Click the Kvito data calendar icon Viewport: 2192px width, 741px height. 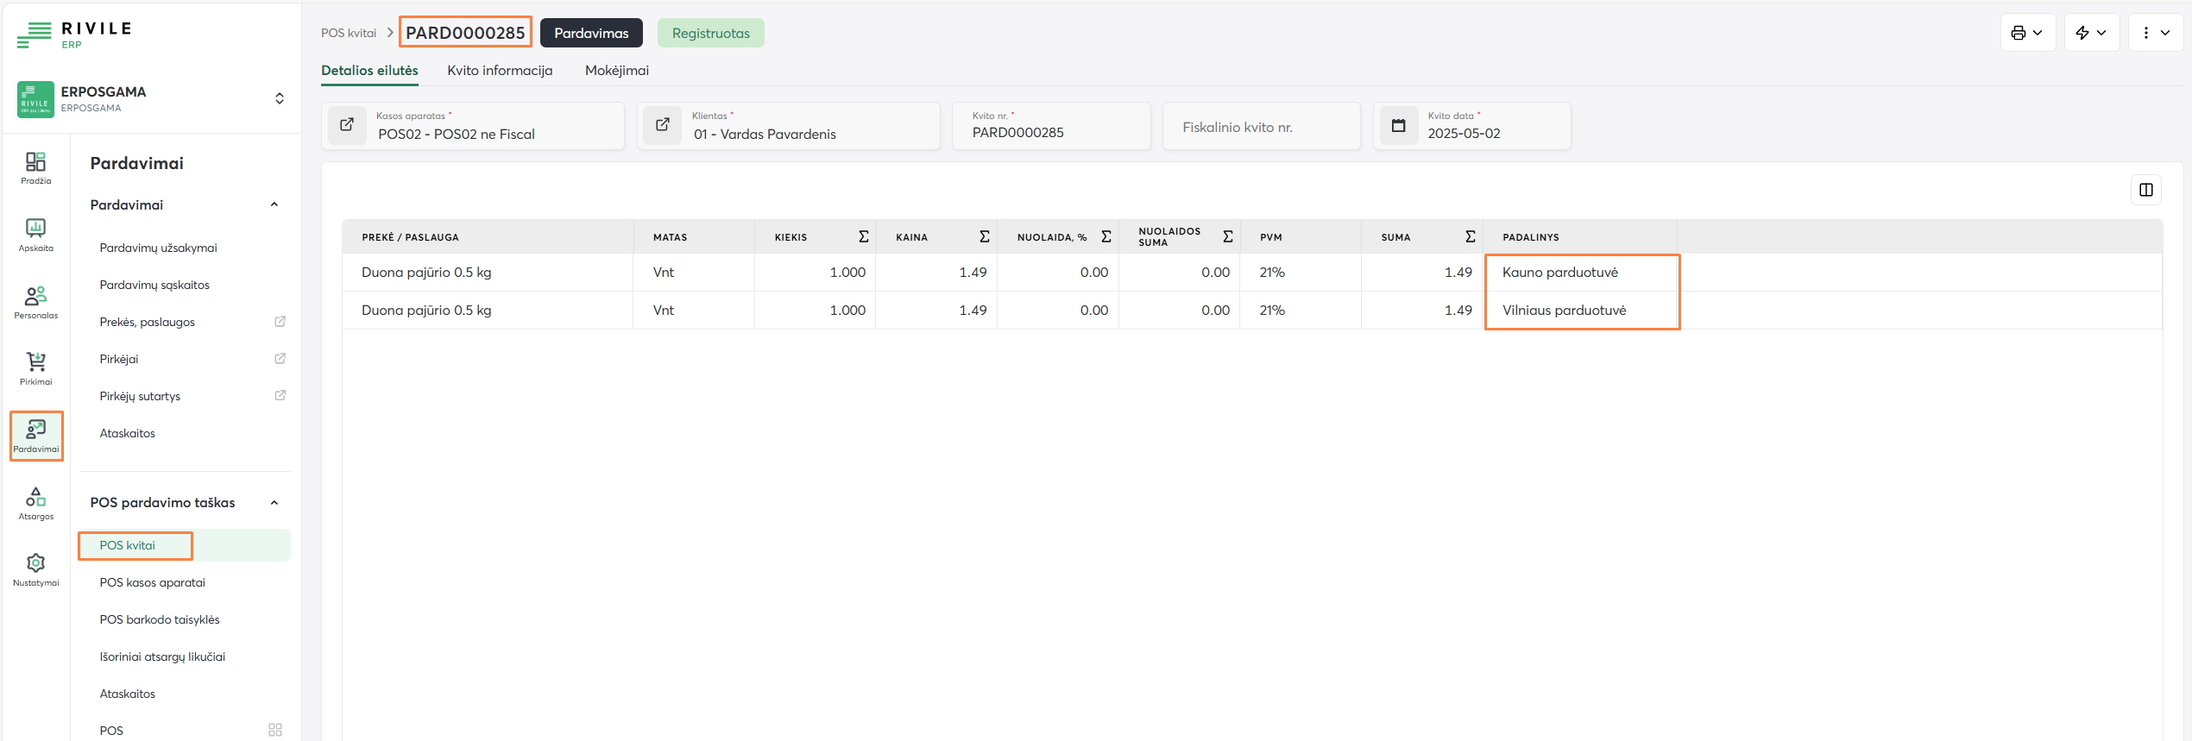coord(1398,126)
